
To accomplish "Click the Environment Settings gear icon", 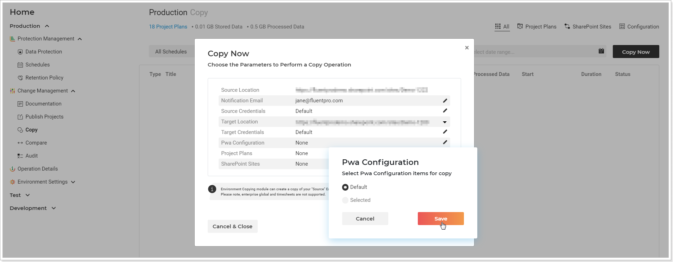I will coord(13,182).
